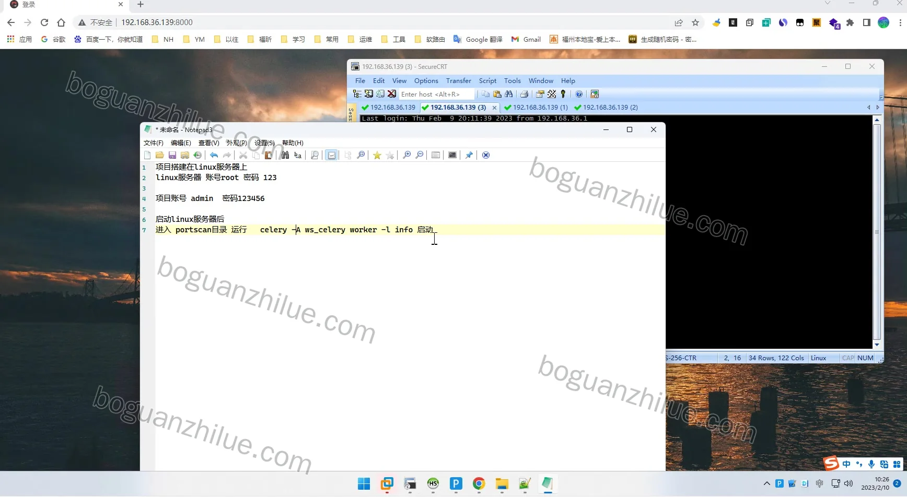Click the Notepad3 toolbar exit icon

tap(486, 155)
